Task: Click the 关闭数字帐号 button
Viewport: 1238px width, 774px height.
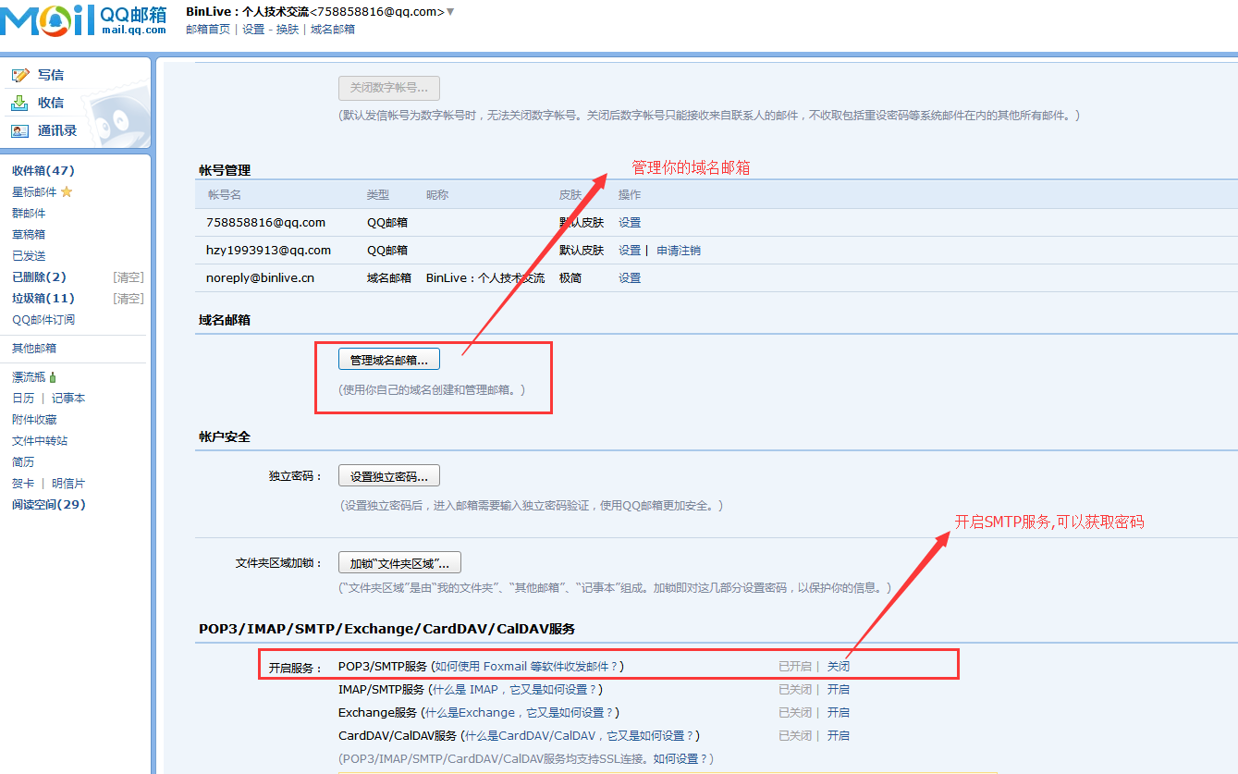Action: tap(389, 88)
